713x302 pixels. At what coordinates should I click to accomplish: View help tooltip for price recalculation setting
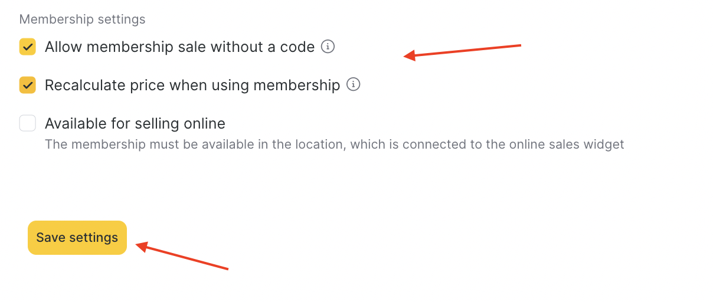(353, 85)
